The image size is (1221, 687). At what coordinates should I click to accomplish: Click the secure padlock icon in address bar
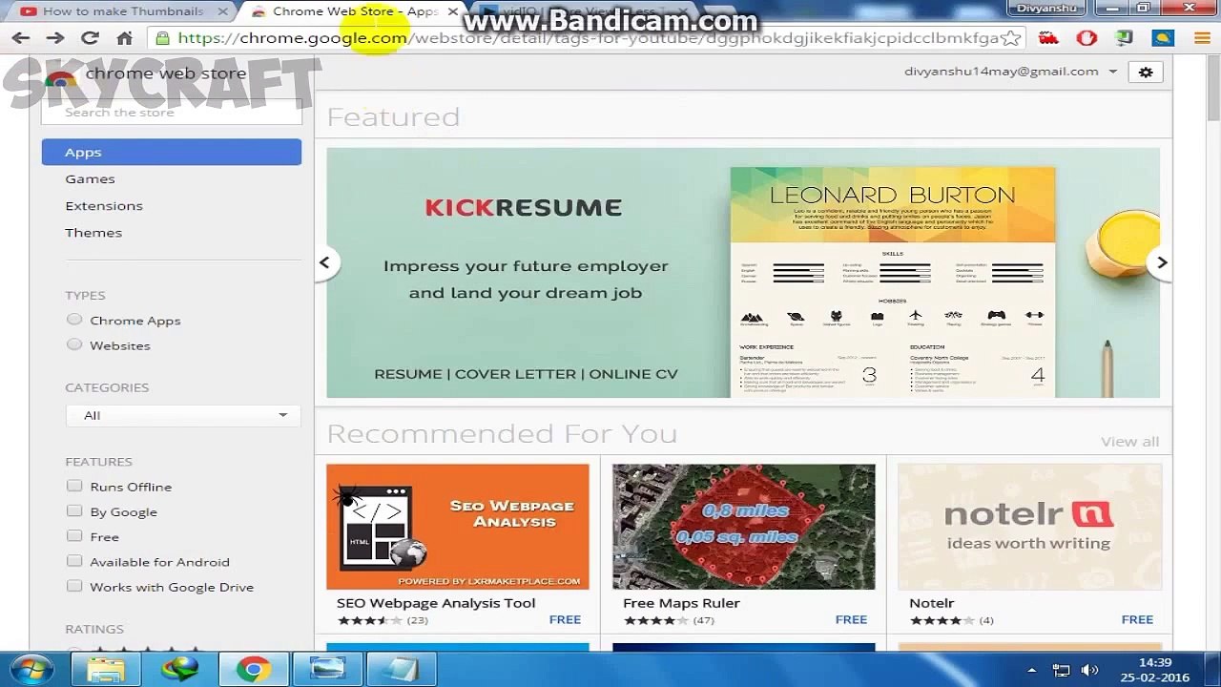(x=163, y=38)
